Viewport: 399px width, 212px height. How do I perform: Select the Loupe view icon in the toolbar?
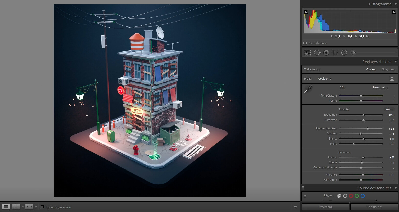click(x=5, y=207)
